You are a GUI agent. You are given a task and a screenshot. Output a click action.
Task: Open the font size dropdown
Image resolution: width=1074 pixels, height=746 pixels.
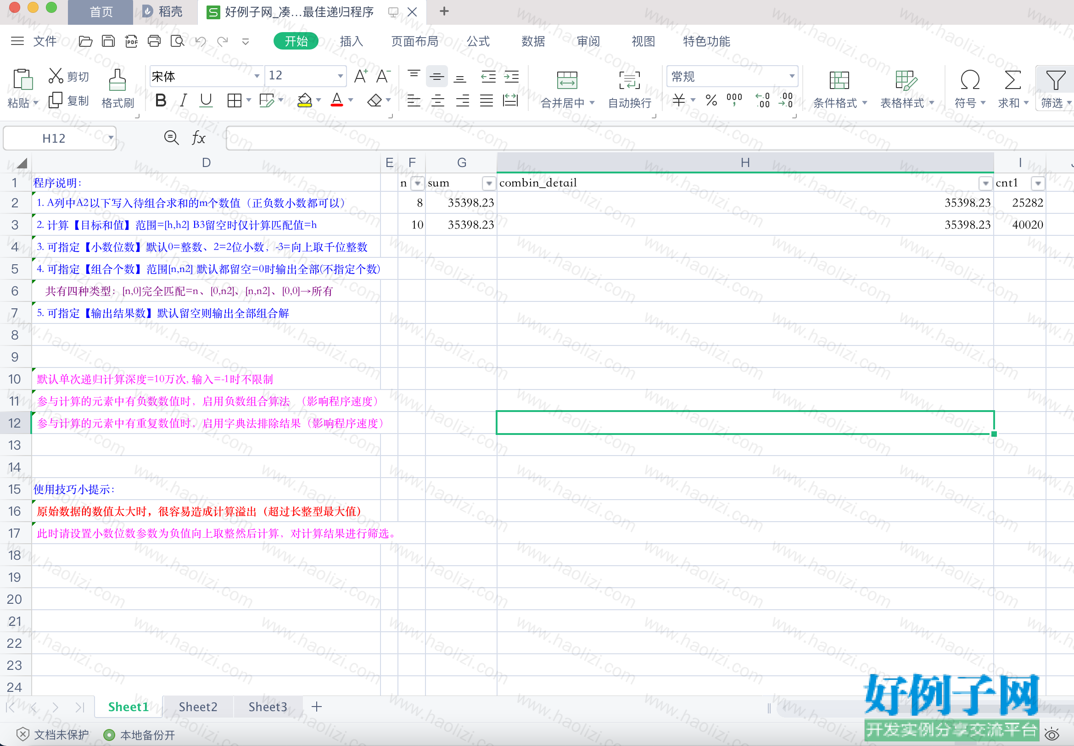click(x=341, y=76)
